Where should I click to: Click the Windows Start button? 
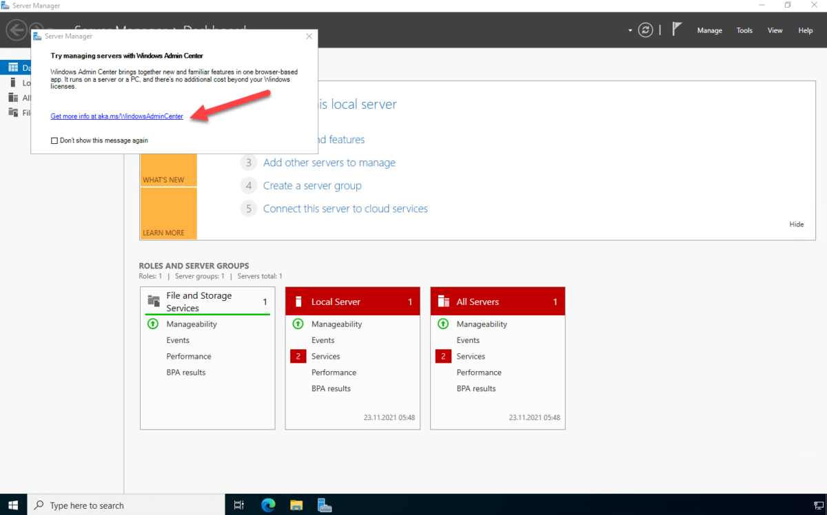tap(12, 505)
